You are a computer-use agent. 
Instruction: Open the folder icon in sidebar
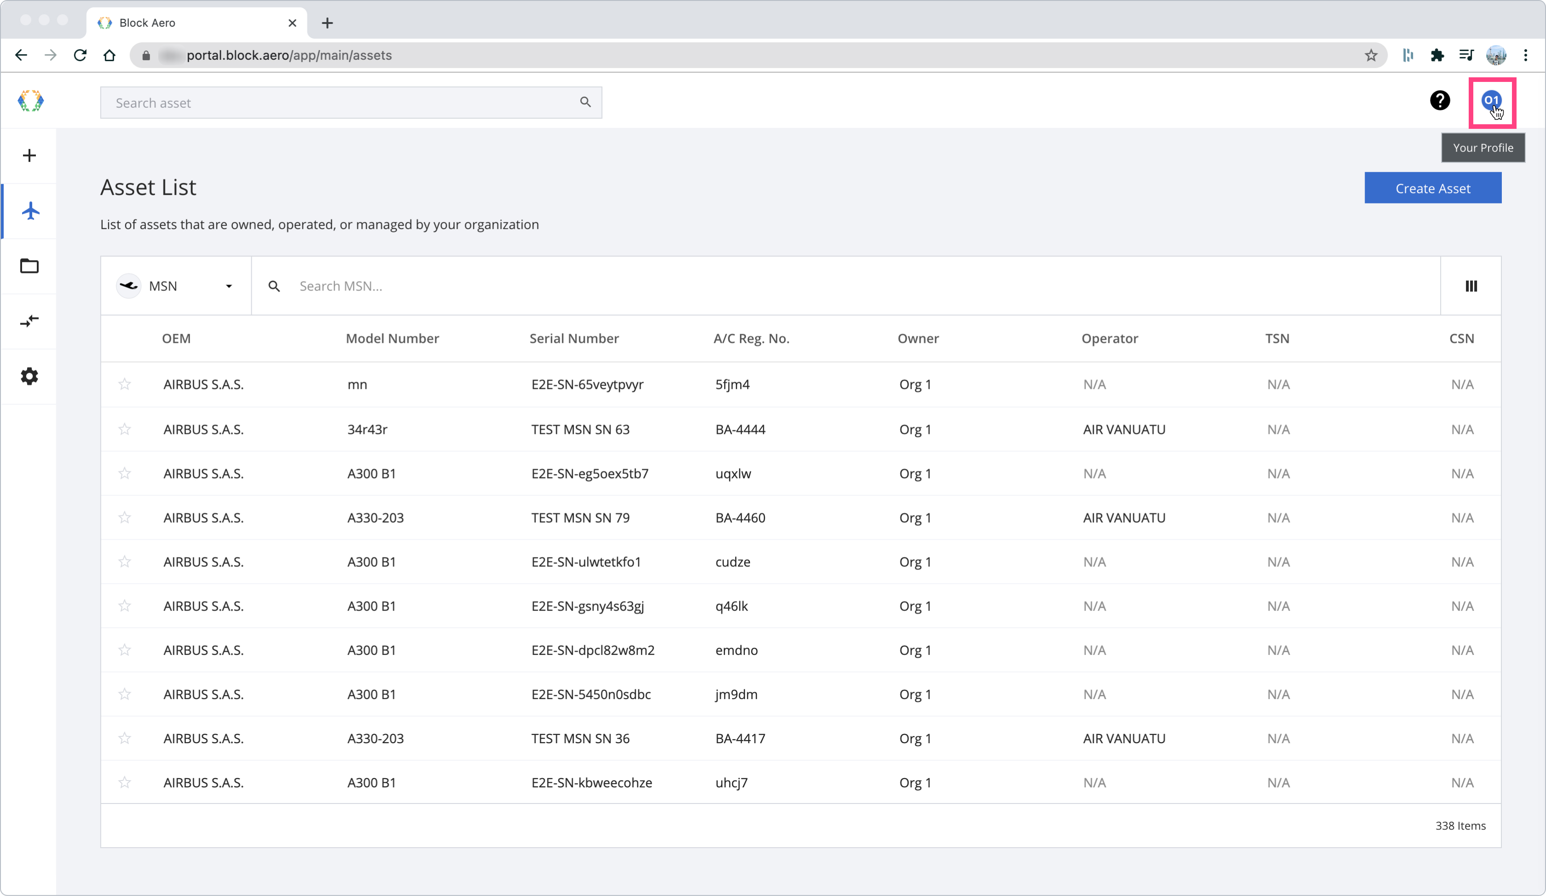[x=29, y=266]
